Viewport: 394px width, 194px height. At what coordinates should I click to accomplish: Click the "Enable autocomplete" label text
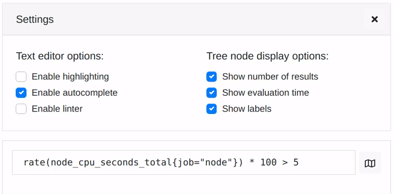point(75,93)
